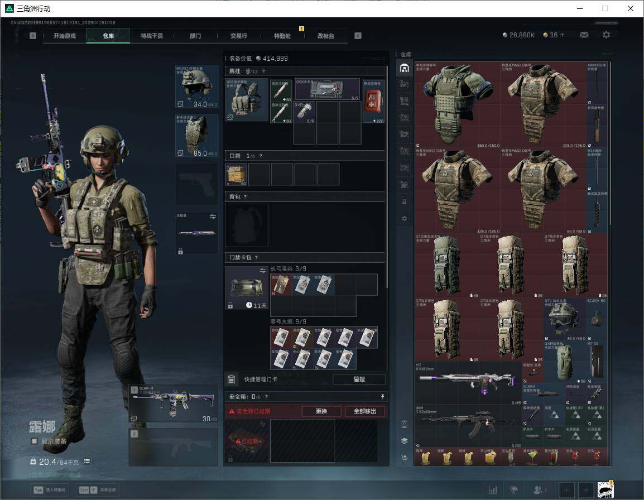Switch to the 改枪台 tab
644x500 pixels.
pos(326,36)
